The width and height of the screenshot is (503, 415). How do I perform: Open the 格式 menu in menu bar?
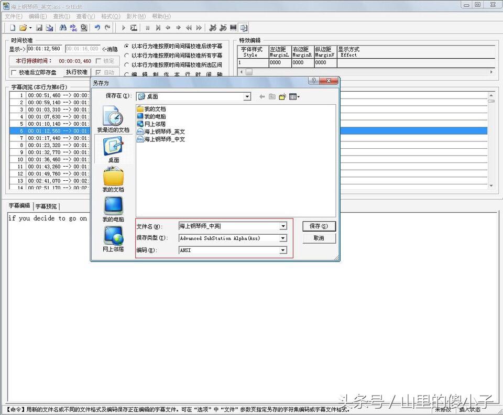coord(110,17)
